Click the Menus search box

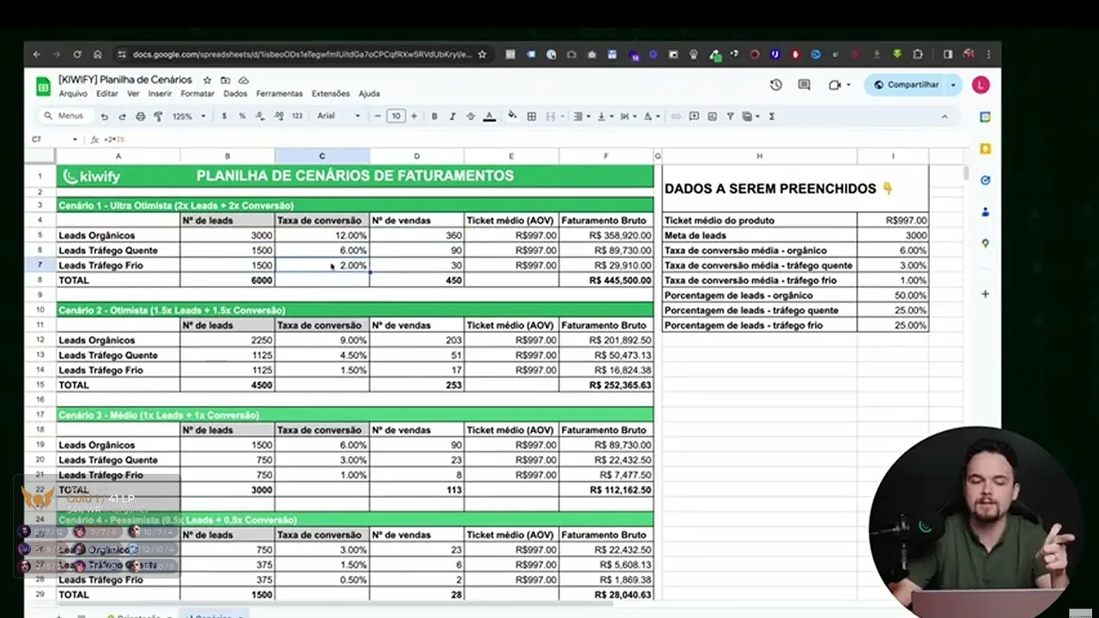click(64, 116)
